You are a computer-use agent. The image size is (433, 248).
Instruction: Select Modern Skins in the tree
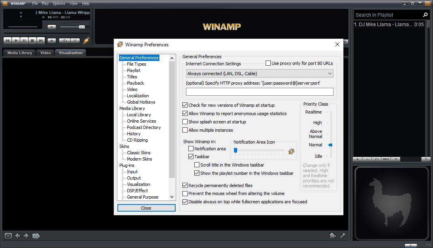click(x=139, y=159)
